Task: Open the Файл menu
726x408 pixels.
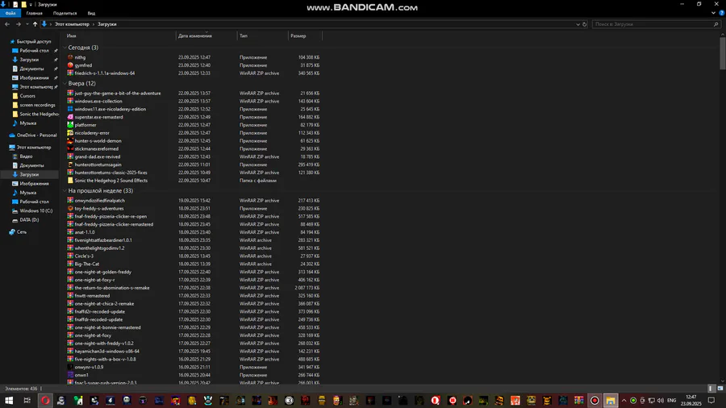Action: 10,14
